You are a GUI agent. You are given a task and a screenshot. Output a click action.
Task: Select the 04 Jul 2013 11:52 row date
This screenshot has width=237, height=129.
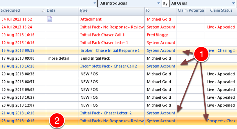[x=17, y=19]
